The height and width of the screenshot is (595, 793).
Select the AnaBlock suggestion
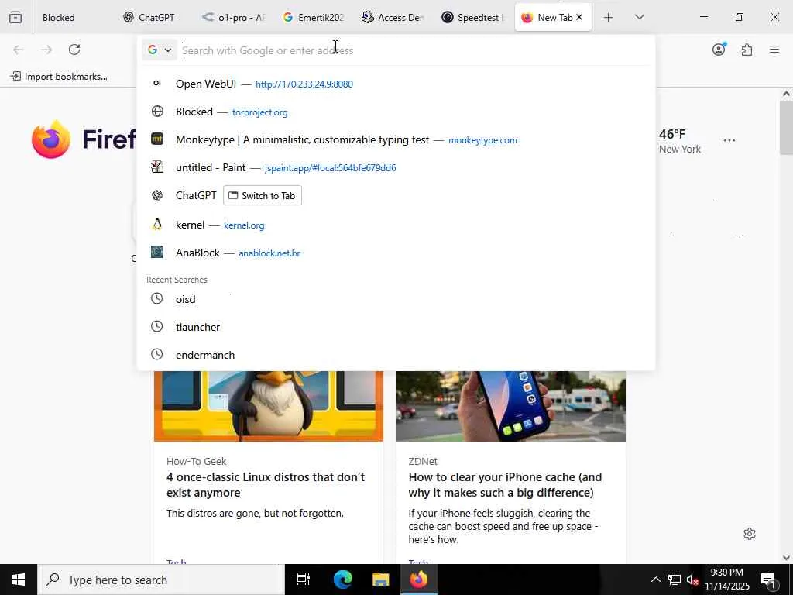pos(396,253)
